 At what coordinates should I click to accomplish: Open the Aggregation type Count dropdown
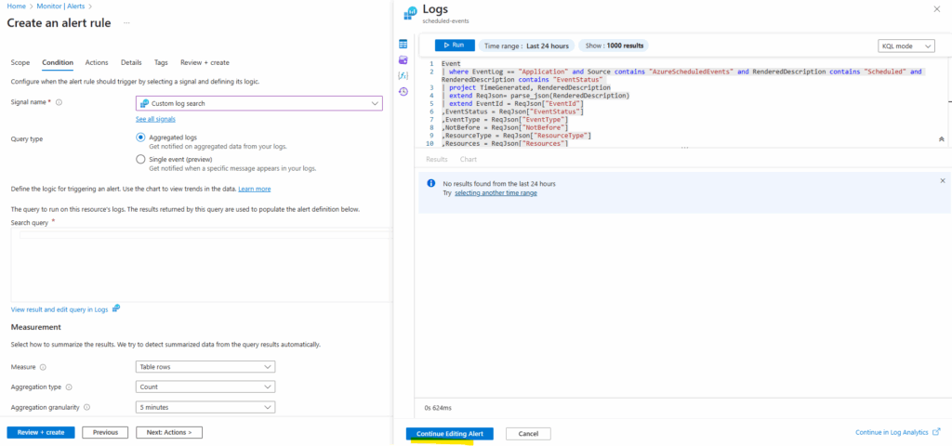point(205,387)
